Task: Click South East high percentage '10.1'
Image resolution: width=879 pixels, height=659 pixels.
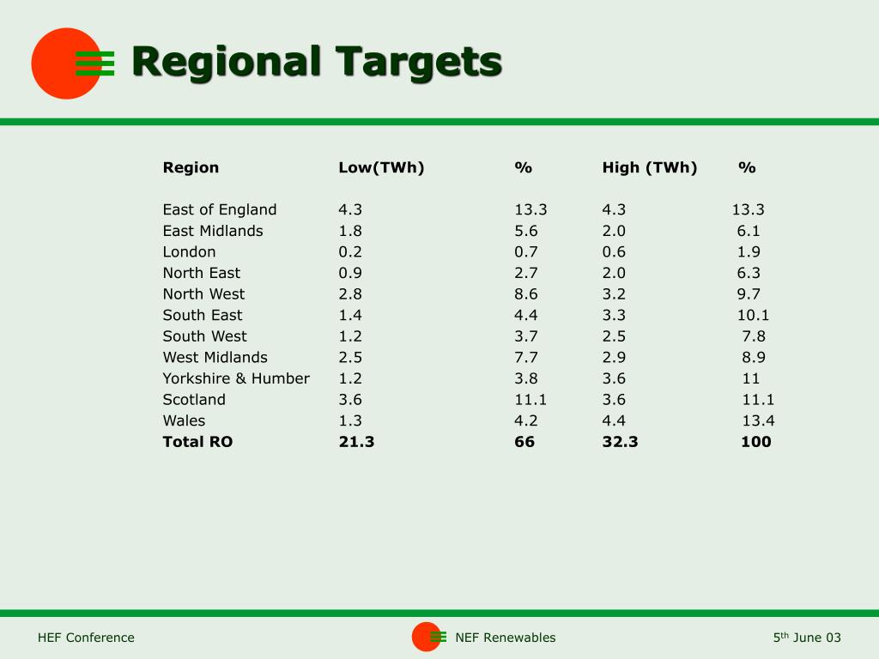Action: click(753, 315)
